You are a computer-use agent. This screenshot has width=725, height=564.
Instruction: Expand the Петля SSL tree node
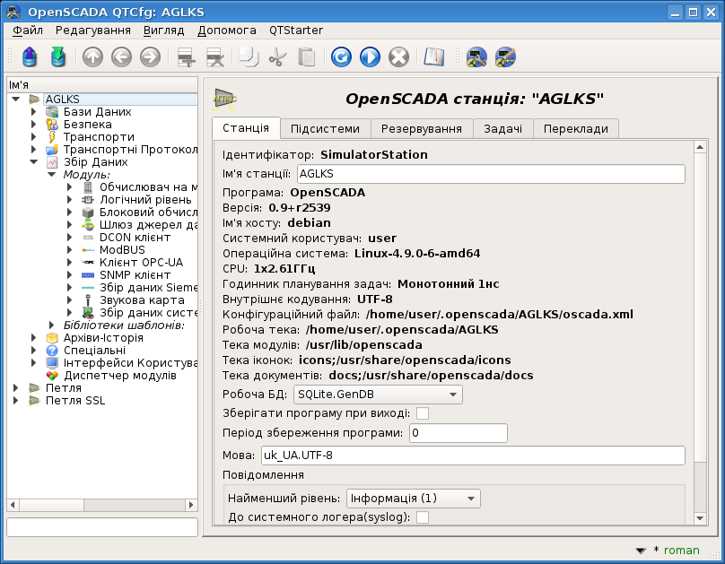[x=16, y=401]
